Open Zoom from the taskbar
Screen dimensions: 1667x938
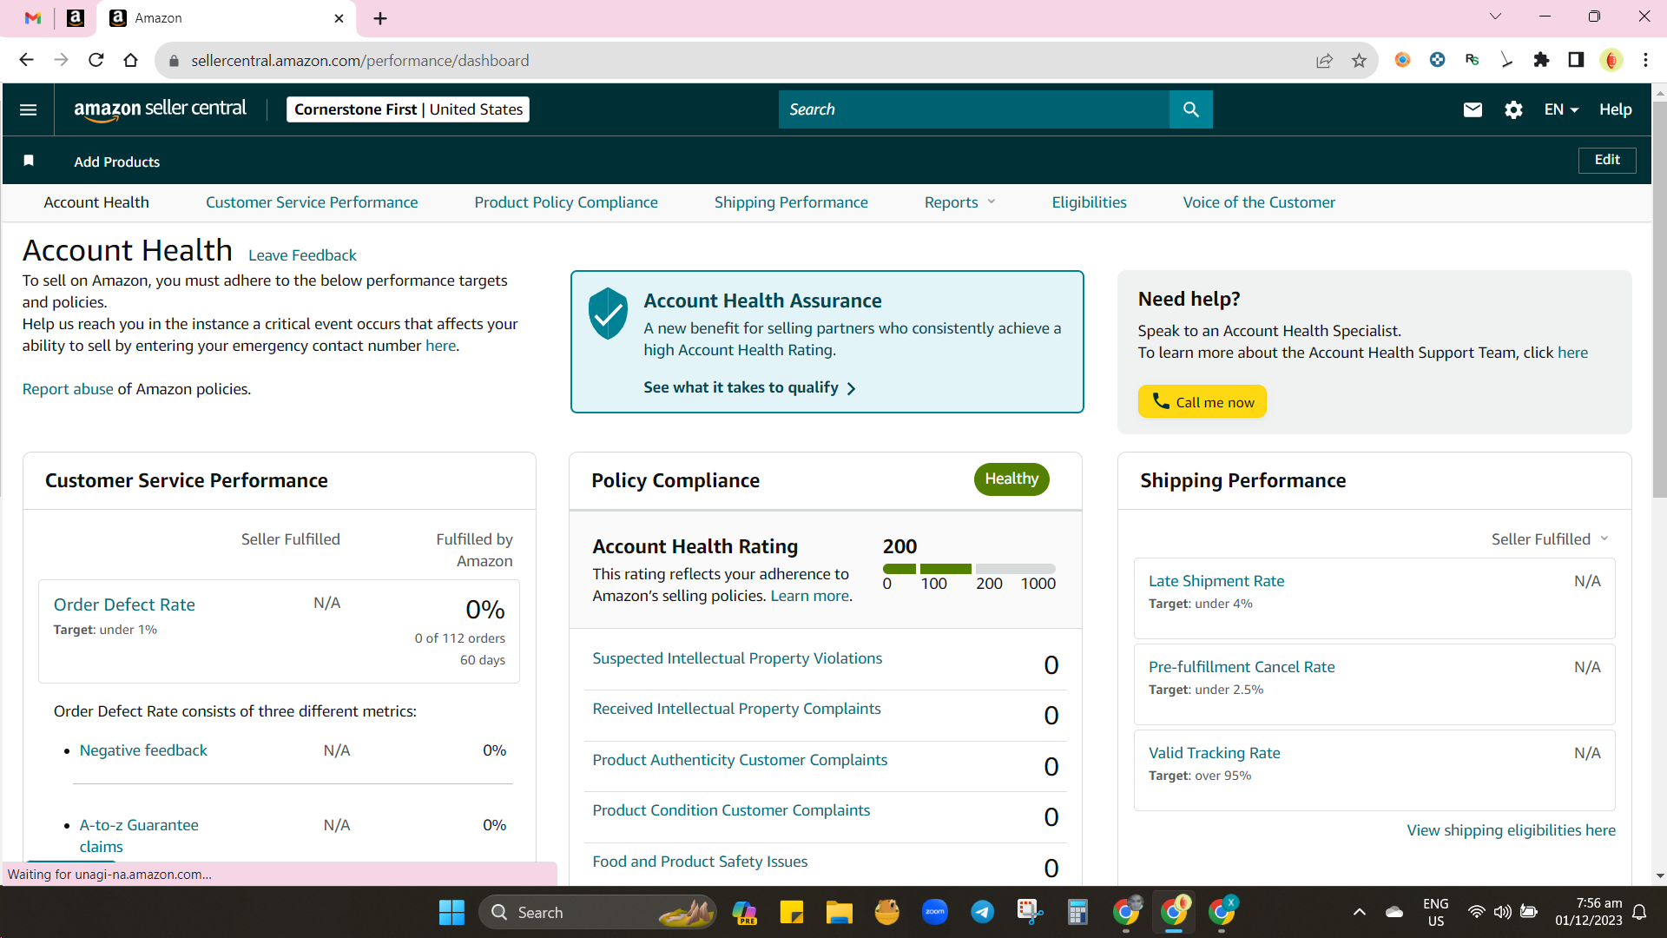point(935,912)
